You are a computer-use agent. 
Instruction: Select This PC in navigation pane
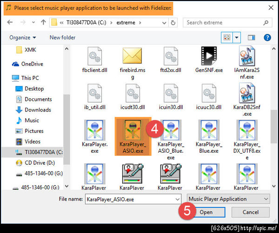[26, 78]
